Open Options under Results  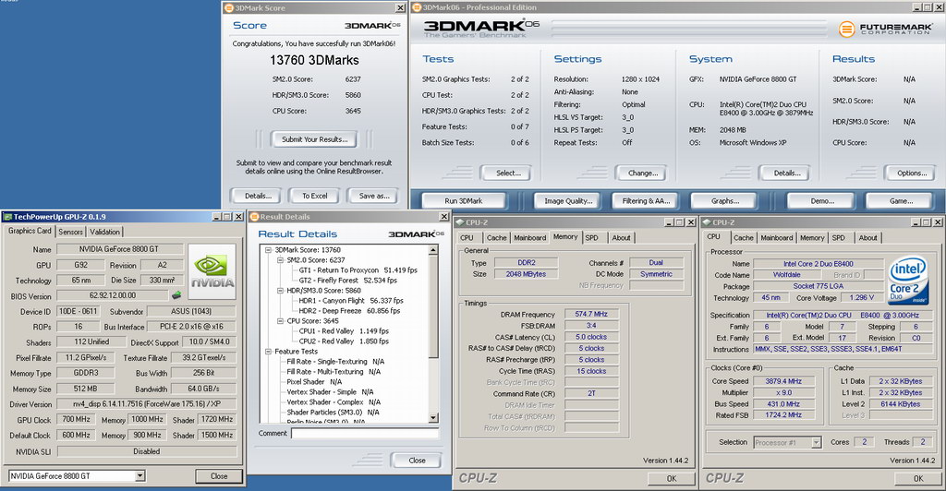pos(912,173)
